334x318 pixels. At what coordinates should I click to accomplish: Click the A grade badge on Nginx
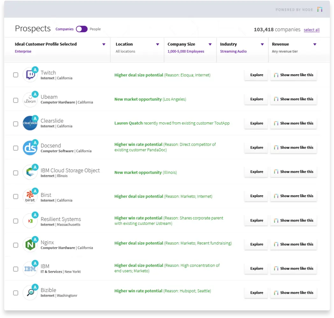coord(35,240)
